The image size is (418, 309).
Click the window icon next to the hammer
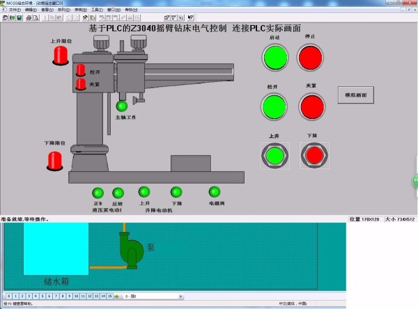coord(93,17)
